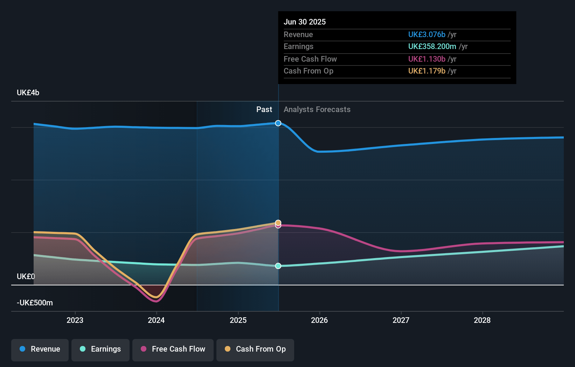Image resolution: width=575 pixels, height=367 pixels.
Task: Click the Jun 30 2025 tooltip header
Action: point(305,22)
